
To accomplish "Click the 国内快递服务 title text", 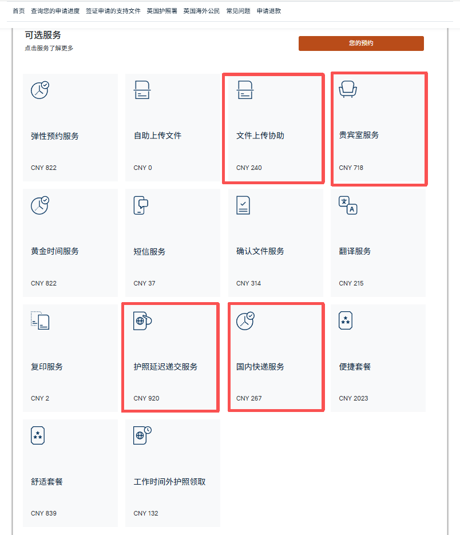I will coord(260,367).
